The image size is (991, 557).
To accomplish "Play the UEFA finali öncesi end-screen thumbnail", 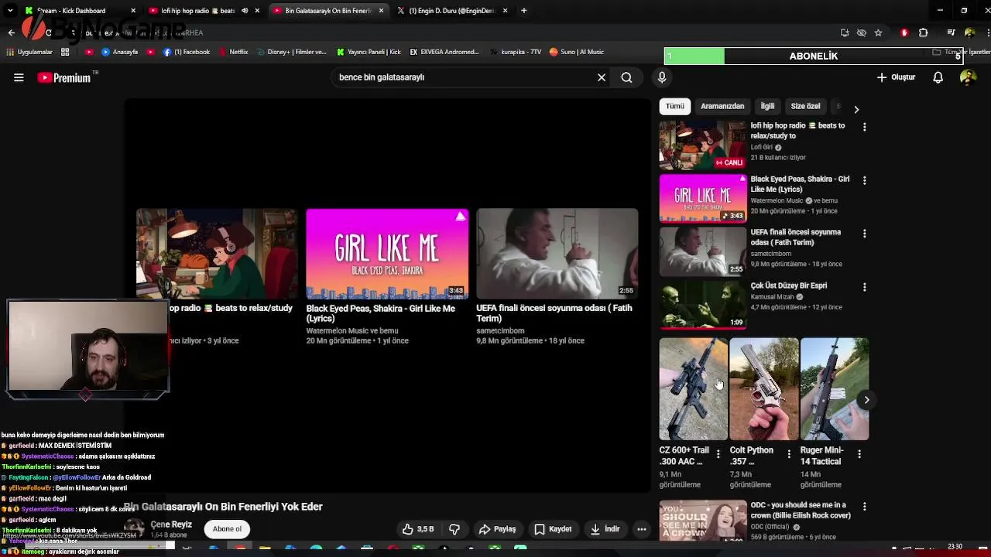I will 557,254.
